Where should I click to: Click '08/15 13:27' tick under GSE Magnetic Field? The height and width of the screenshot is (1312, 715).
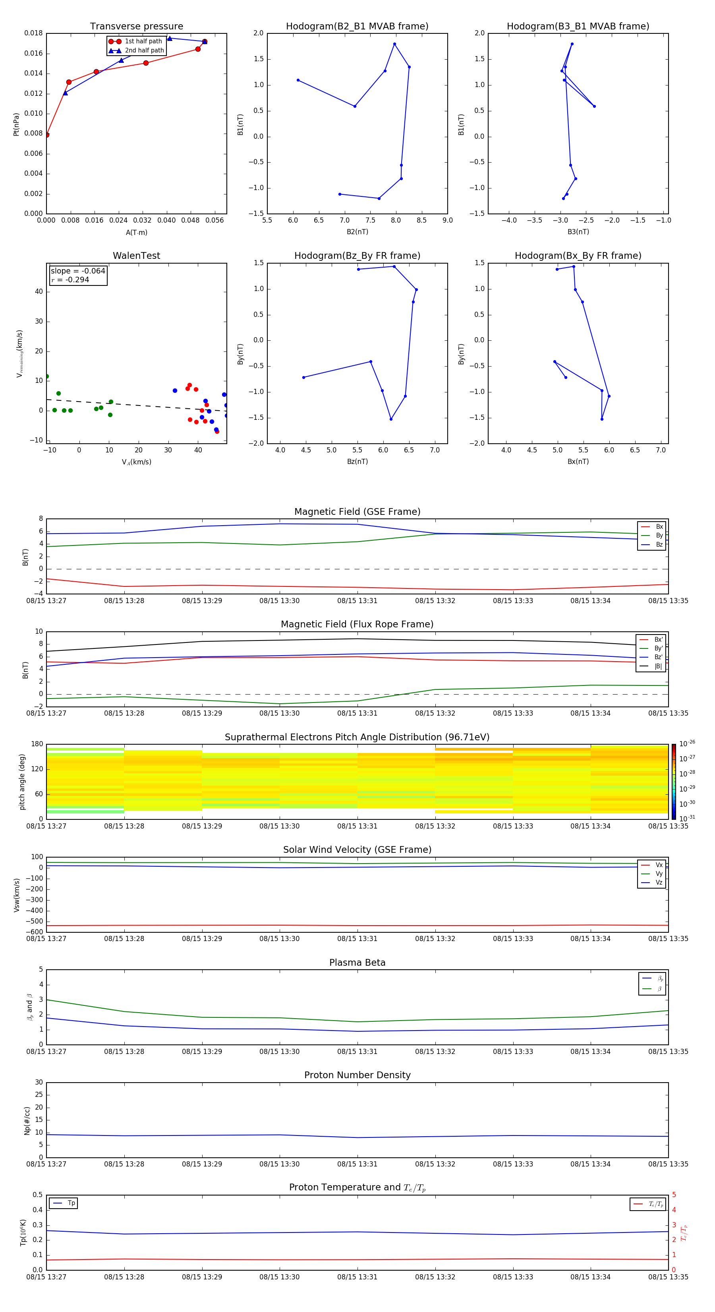pos(46,600)
